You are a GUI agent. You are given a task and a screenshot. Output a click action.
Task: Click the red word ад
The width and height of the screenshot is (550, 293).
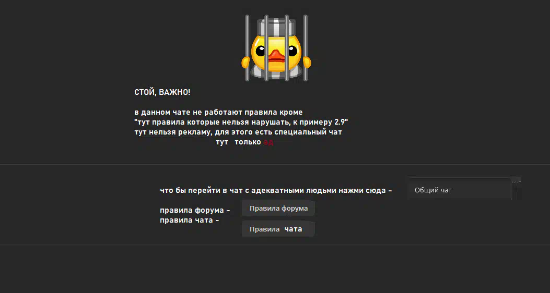pyautogui.click(x=268, y=142)
